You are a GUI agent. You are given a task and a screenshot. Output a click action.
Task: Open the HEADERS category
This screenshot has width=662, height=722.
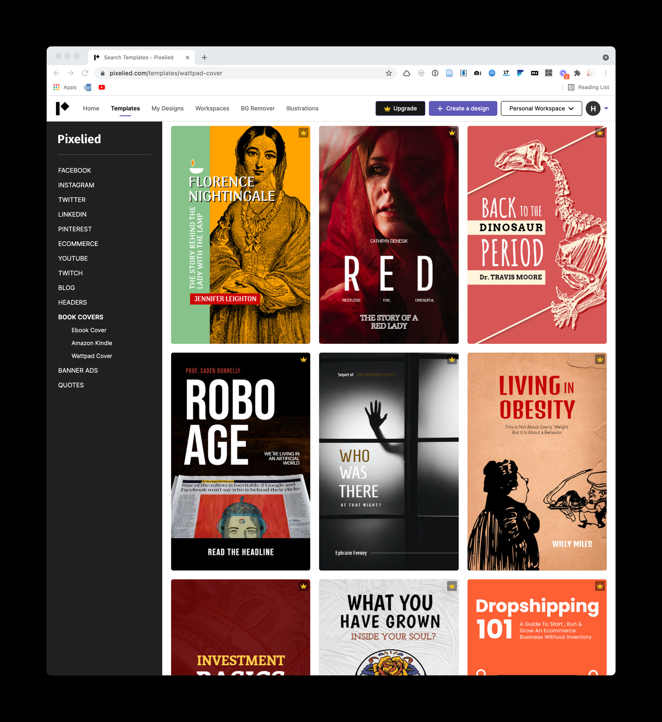point(72,303)
